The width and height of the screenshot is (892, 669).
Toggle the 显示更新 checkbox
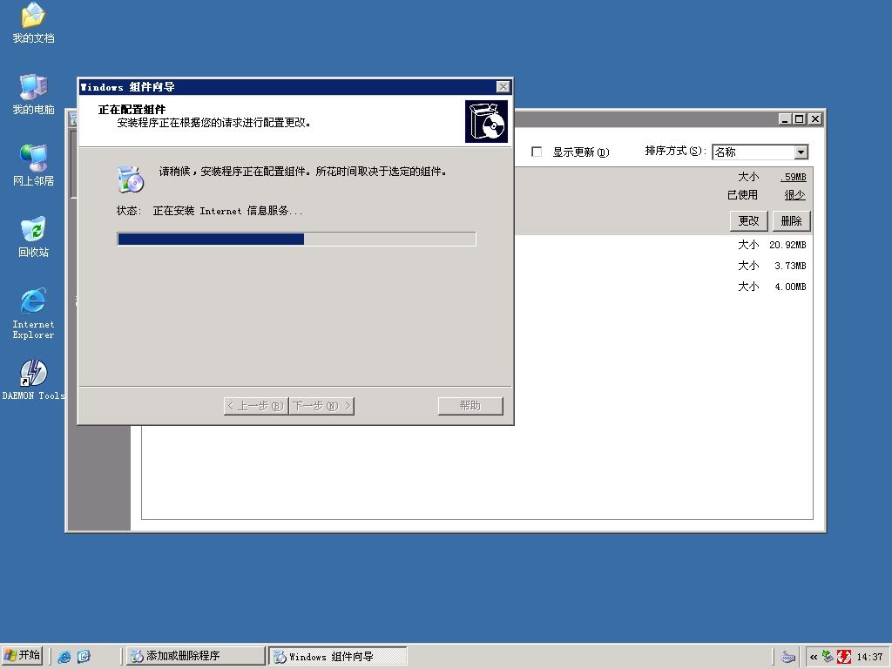tap(537, 152)
